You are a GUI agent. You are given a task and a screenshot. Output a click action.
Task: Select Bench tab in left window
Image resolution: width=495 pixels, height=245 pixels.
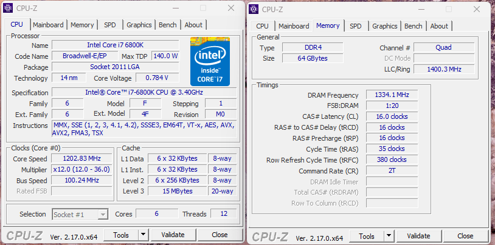point(168,25)
